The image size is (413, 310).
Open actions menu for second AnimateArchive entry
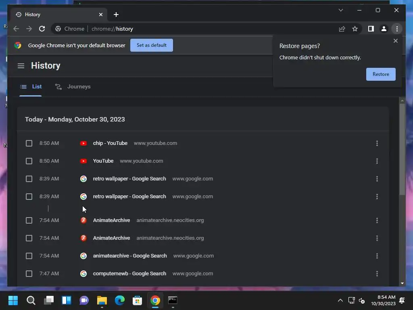tap(377, 238)
